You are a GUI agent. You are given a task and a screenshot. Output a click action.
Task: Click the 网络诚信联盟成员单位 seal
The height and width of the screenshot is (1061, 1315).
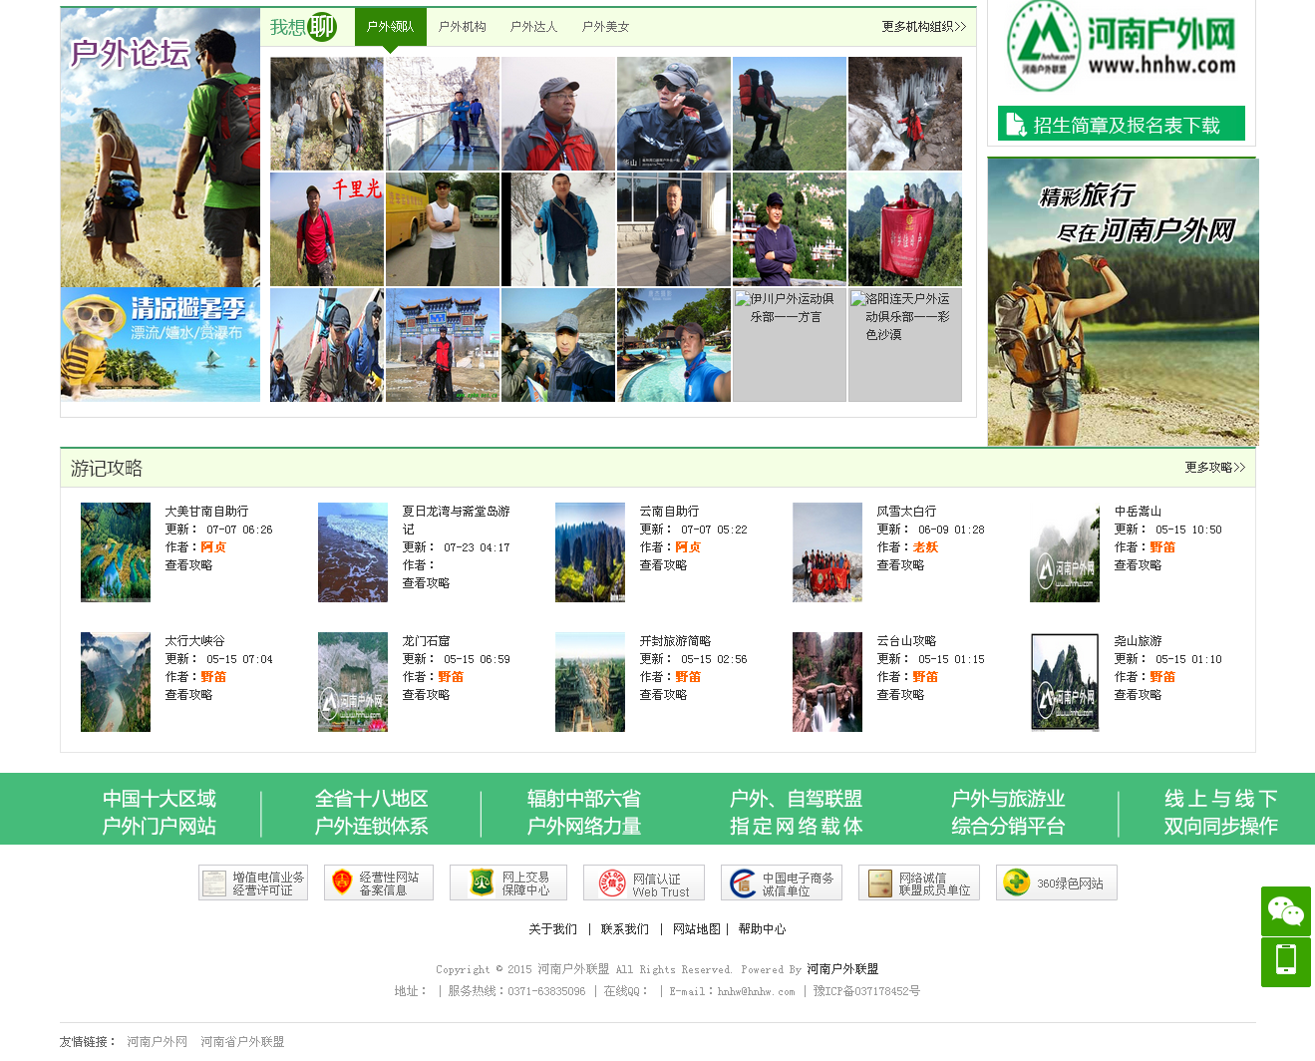918,882
